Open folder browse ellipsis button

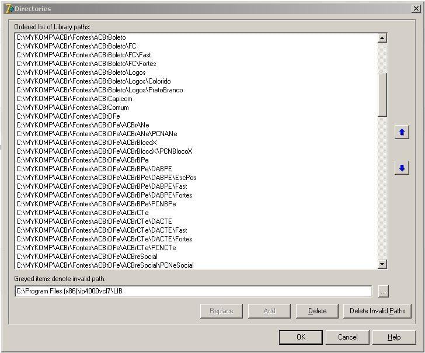383,292
